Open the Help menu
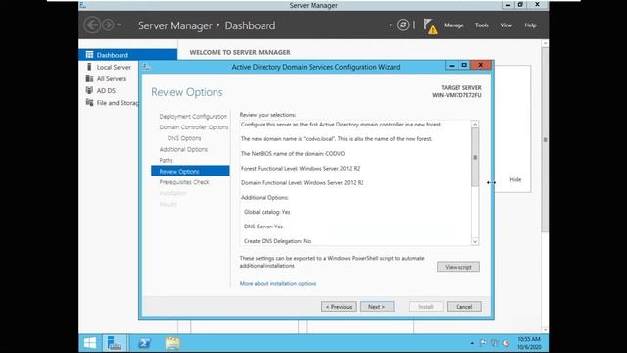This screenshot has height=353, width=627. 530,25
